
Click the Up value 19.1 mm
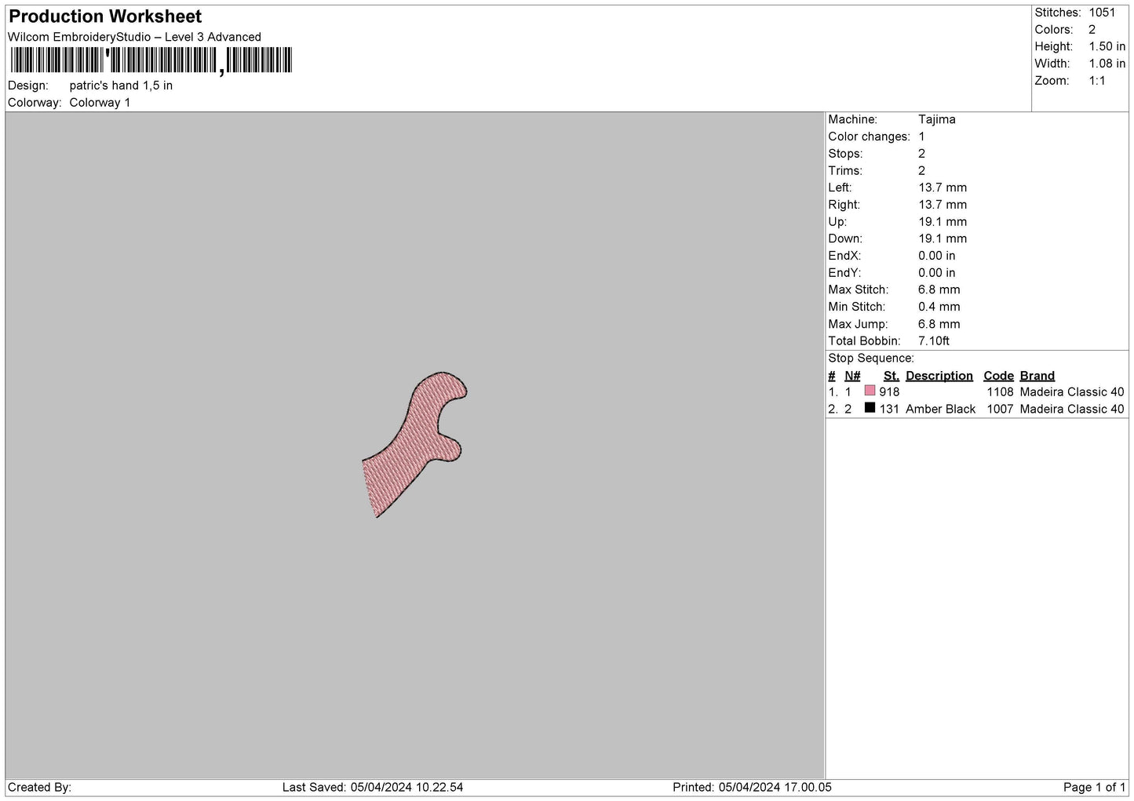coord(943,222)
